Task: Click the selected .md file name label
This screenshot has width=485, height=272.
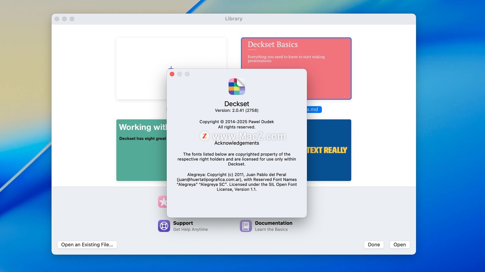Action: (314, 110)
